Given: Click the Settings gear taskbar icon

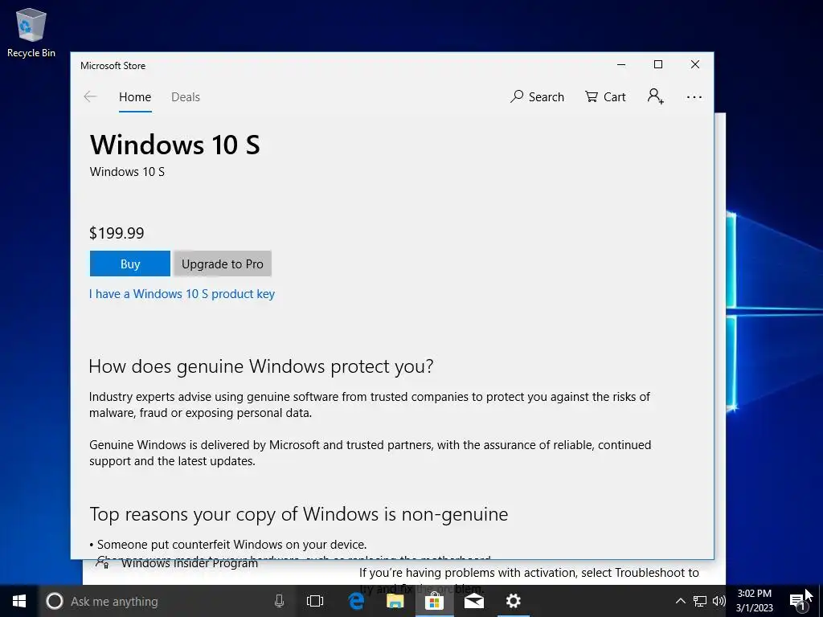Looking at the screenshot, I should [x=514, y=601].
